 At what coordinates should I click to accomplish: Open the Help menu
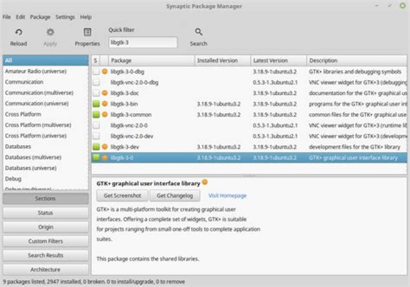click(x=86, y=17)
